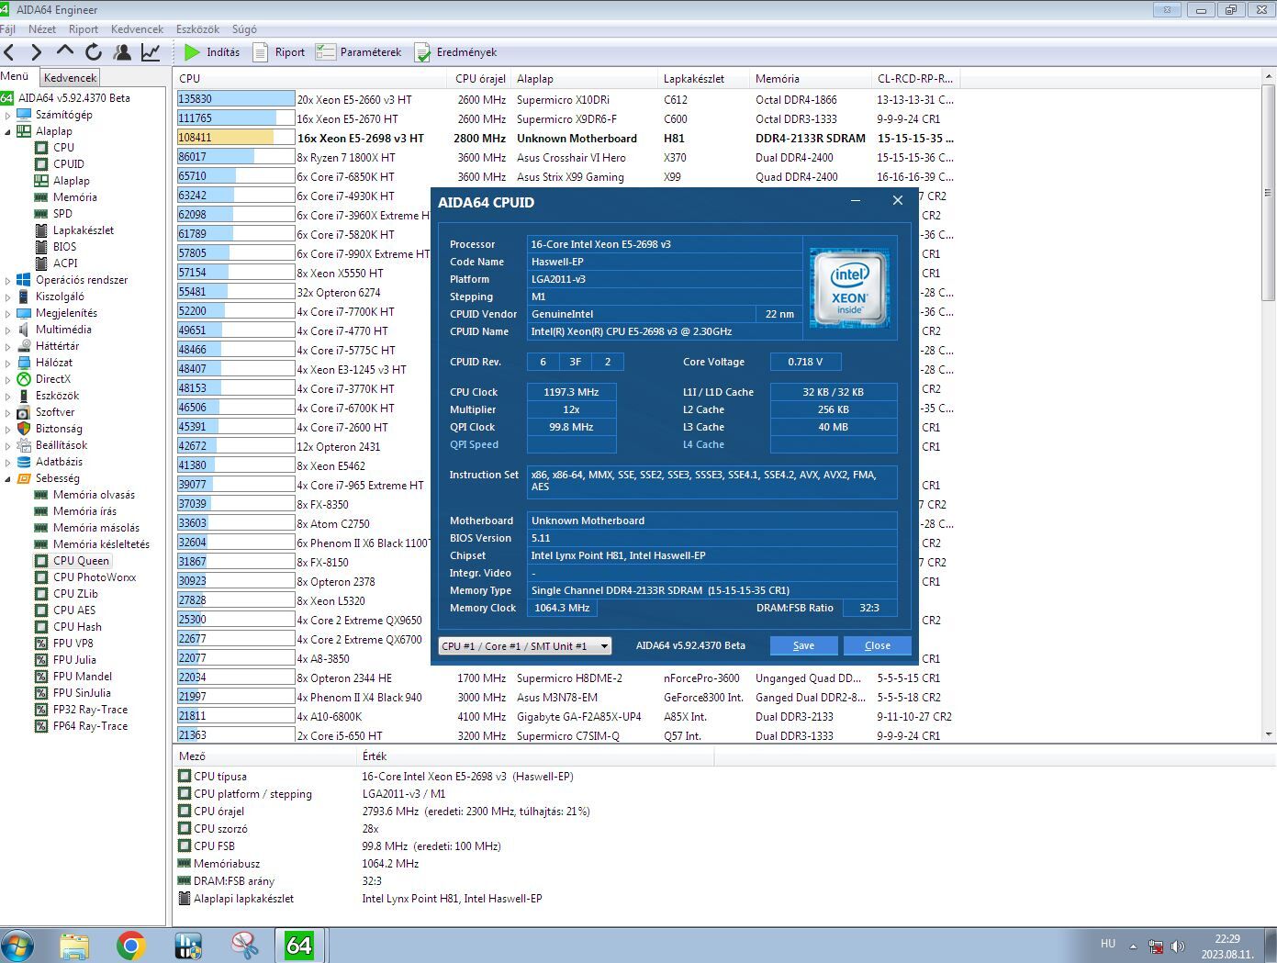Open the Riport toolbar item
The width and height of the screenshot is (1277, 963).
click(x=279, y=52)
